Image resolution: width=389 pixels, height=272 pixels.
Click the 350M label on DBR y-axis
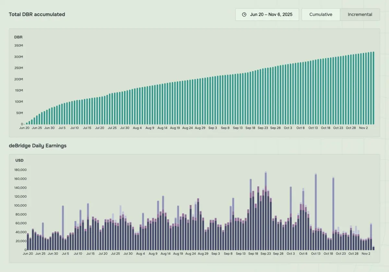coord(18,46)
